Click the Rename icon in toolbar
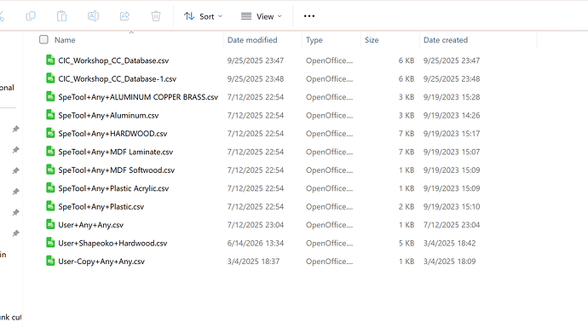The height and width of the screenshot is (328, 588). (x=93, y=16)
